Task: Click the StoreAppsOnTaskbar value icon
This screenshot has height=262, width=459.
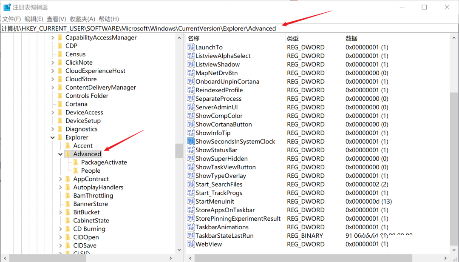Action: (191, 210)
